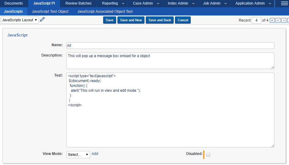
Task: Go to the next record with the arrow icon
Action: pyautogui.click(x=284, y=20)
